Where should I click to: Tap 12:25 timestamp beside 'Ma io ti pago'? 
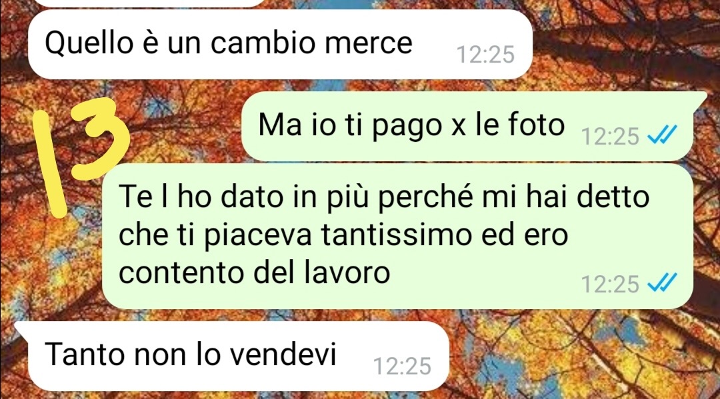click(x=610, y=136)
